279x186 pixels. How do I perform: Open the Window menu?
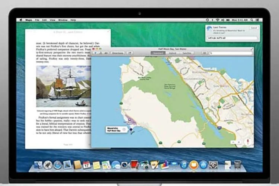coord(63,20)
